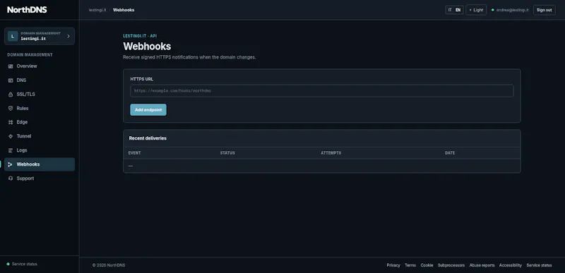
Task: Click the Webhooks page title
Action: [147, 47]
